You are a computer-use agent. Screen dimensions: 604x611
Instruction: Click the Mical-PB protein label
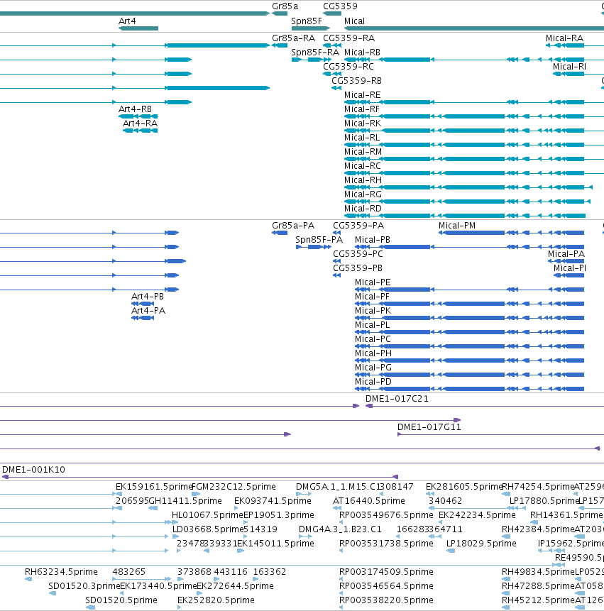pyautogui.click(x=373, y=240)
